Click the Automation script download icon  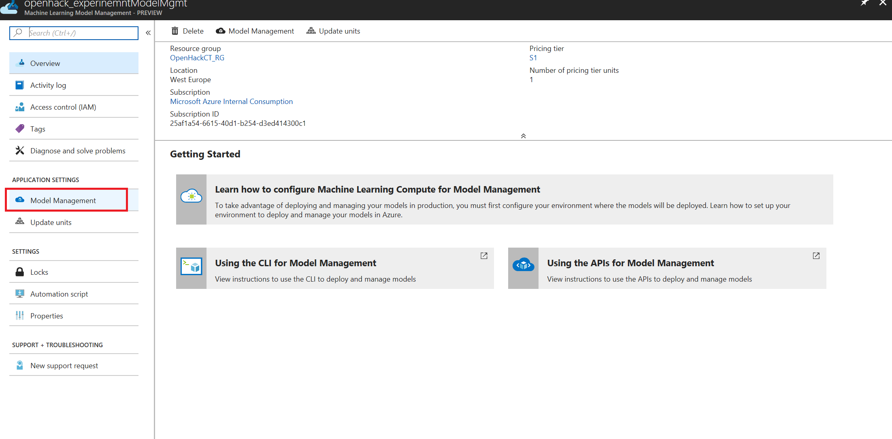pyautogui.click(x=19, y=294)
